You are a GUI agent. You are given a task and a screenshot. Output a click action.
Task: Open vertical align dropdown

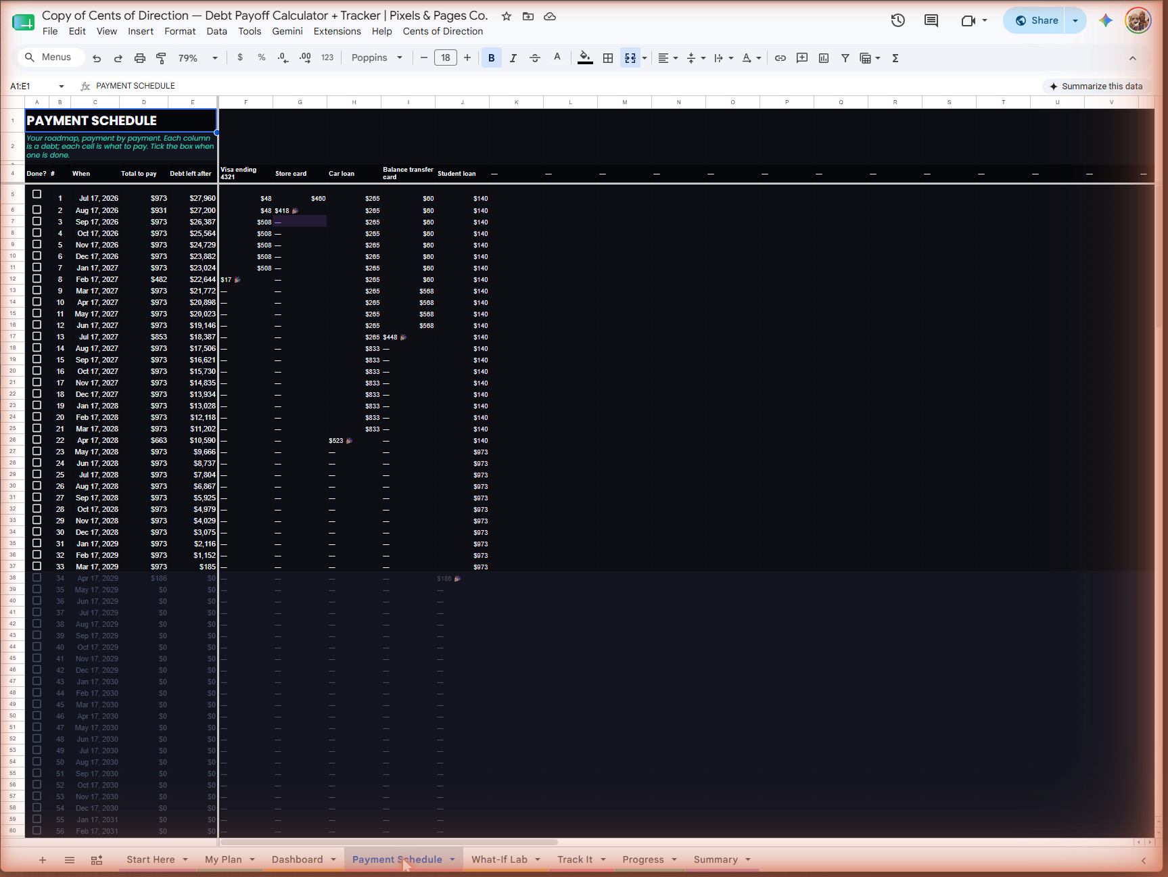point(696,58)
